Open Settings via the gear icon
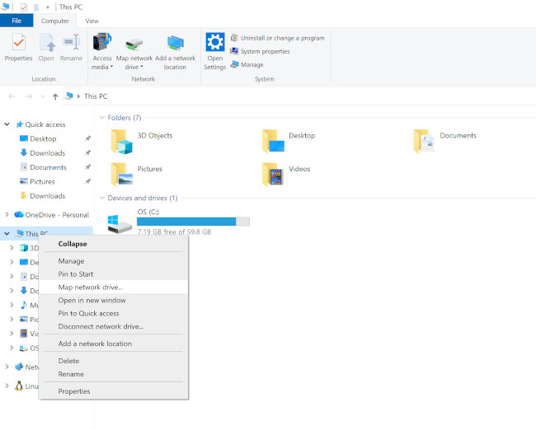Image resolution: width=536 pixels, height=430 pixels. click(x=215, y=51)
